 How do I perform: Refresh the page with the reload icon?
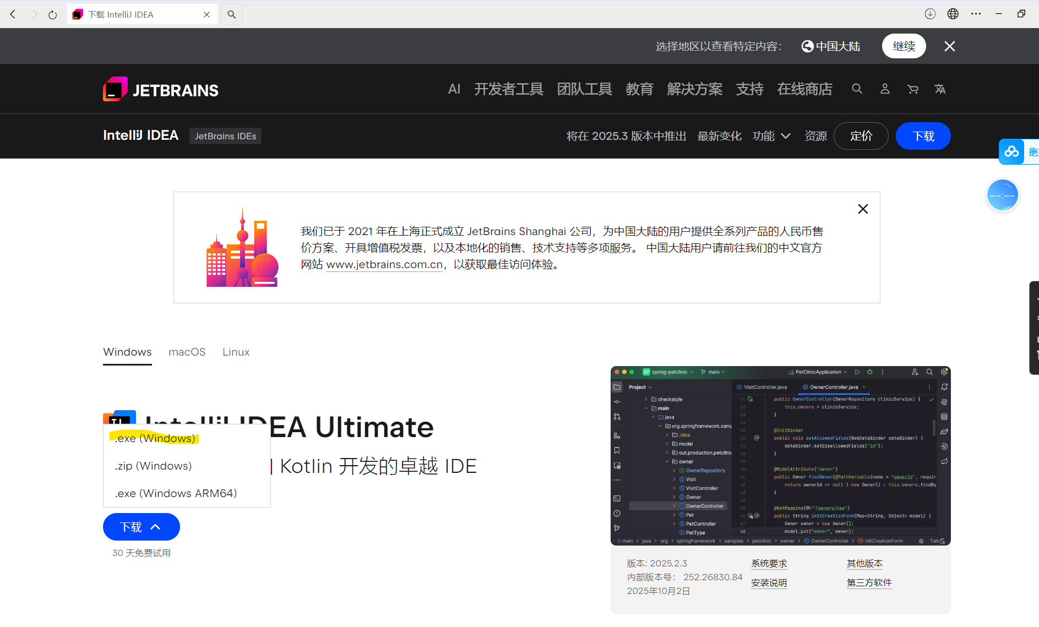coord(52,14)
